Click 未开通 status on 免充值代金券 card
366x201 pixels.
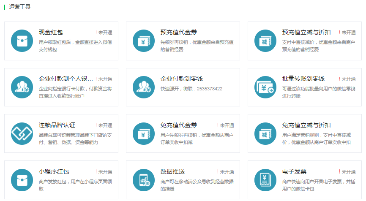(226, 125)
